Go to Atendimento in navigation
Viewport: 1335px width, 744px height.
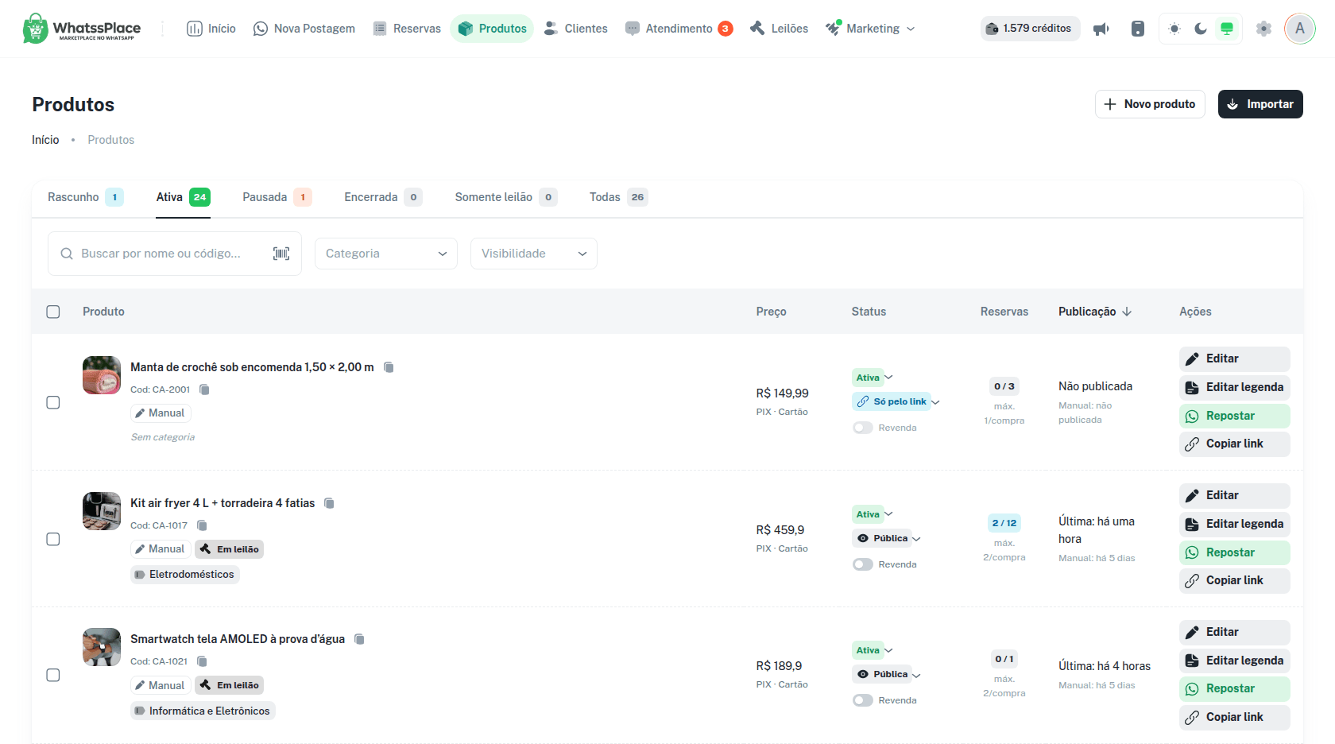click(679, 29)
